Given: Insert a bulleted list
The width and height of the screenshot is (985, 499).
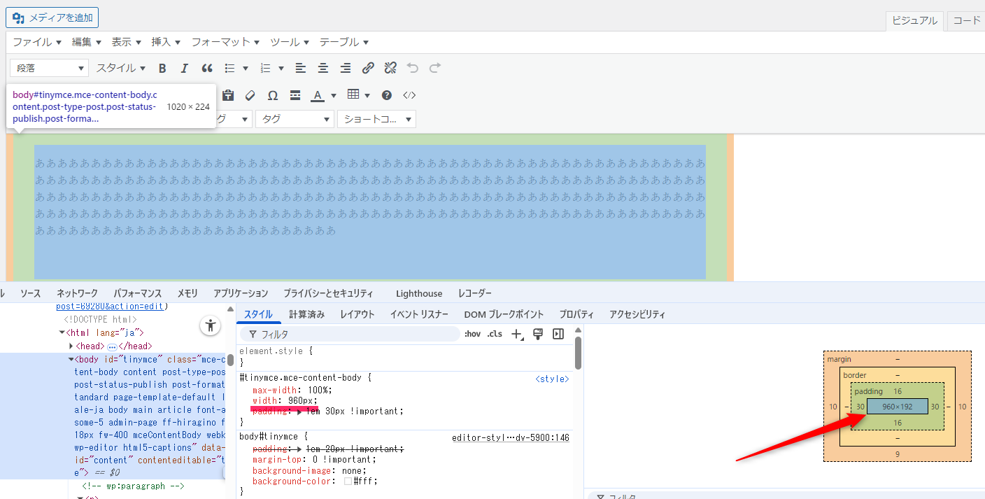Looking at the screenshot, I should click(229, 68).
